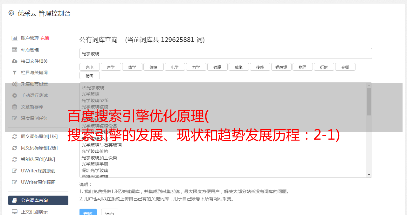Click the results list scrollbar up arrow
407x215 pixels.
369,85
